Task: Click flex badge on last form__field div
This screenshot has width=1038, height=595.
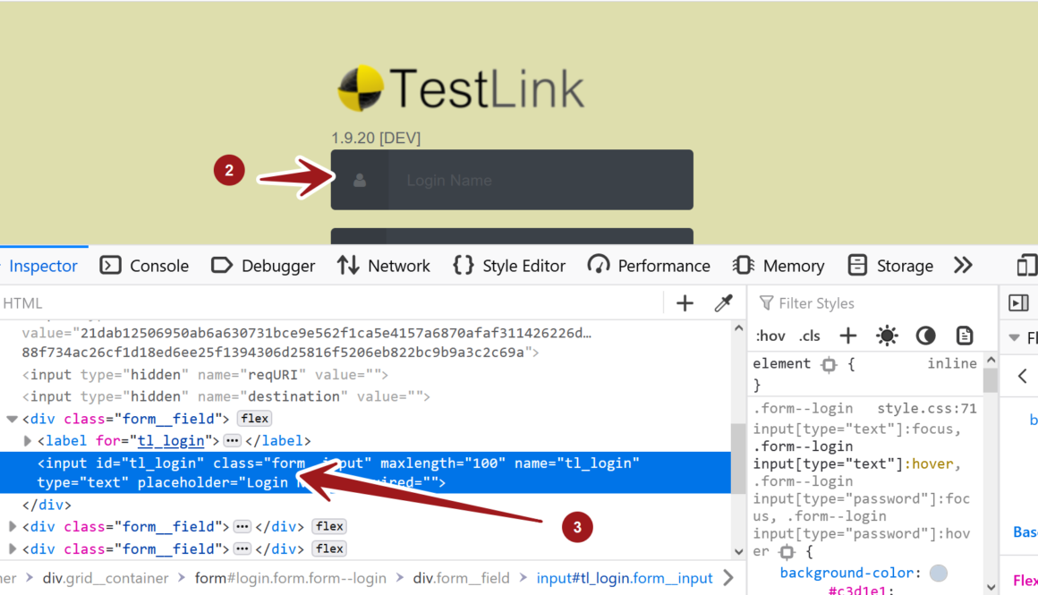Action: point(329,549)
